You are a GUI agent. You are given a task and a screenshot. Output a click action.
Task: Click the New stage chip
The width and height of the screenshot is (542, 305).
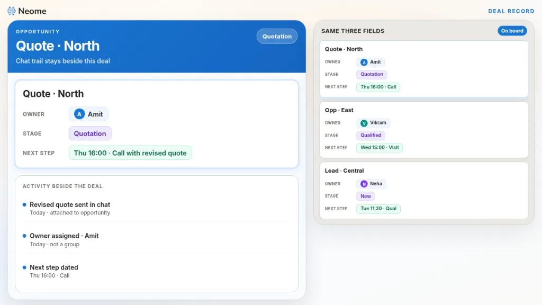click(x=365, y=196)
